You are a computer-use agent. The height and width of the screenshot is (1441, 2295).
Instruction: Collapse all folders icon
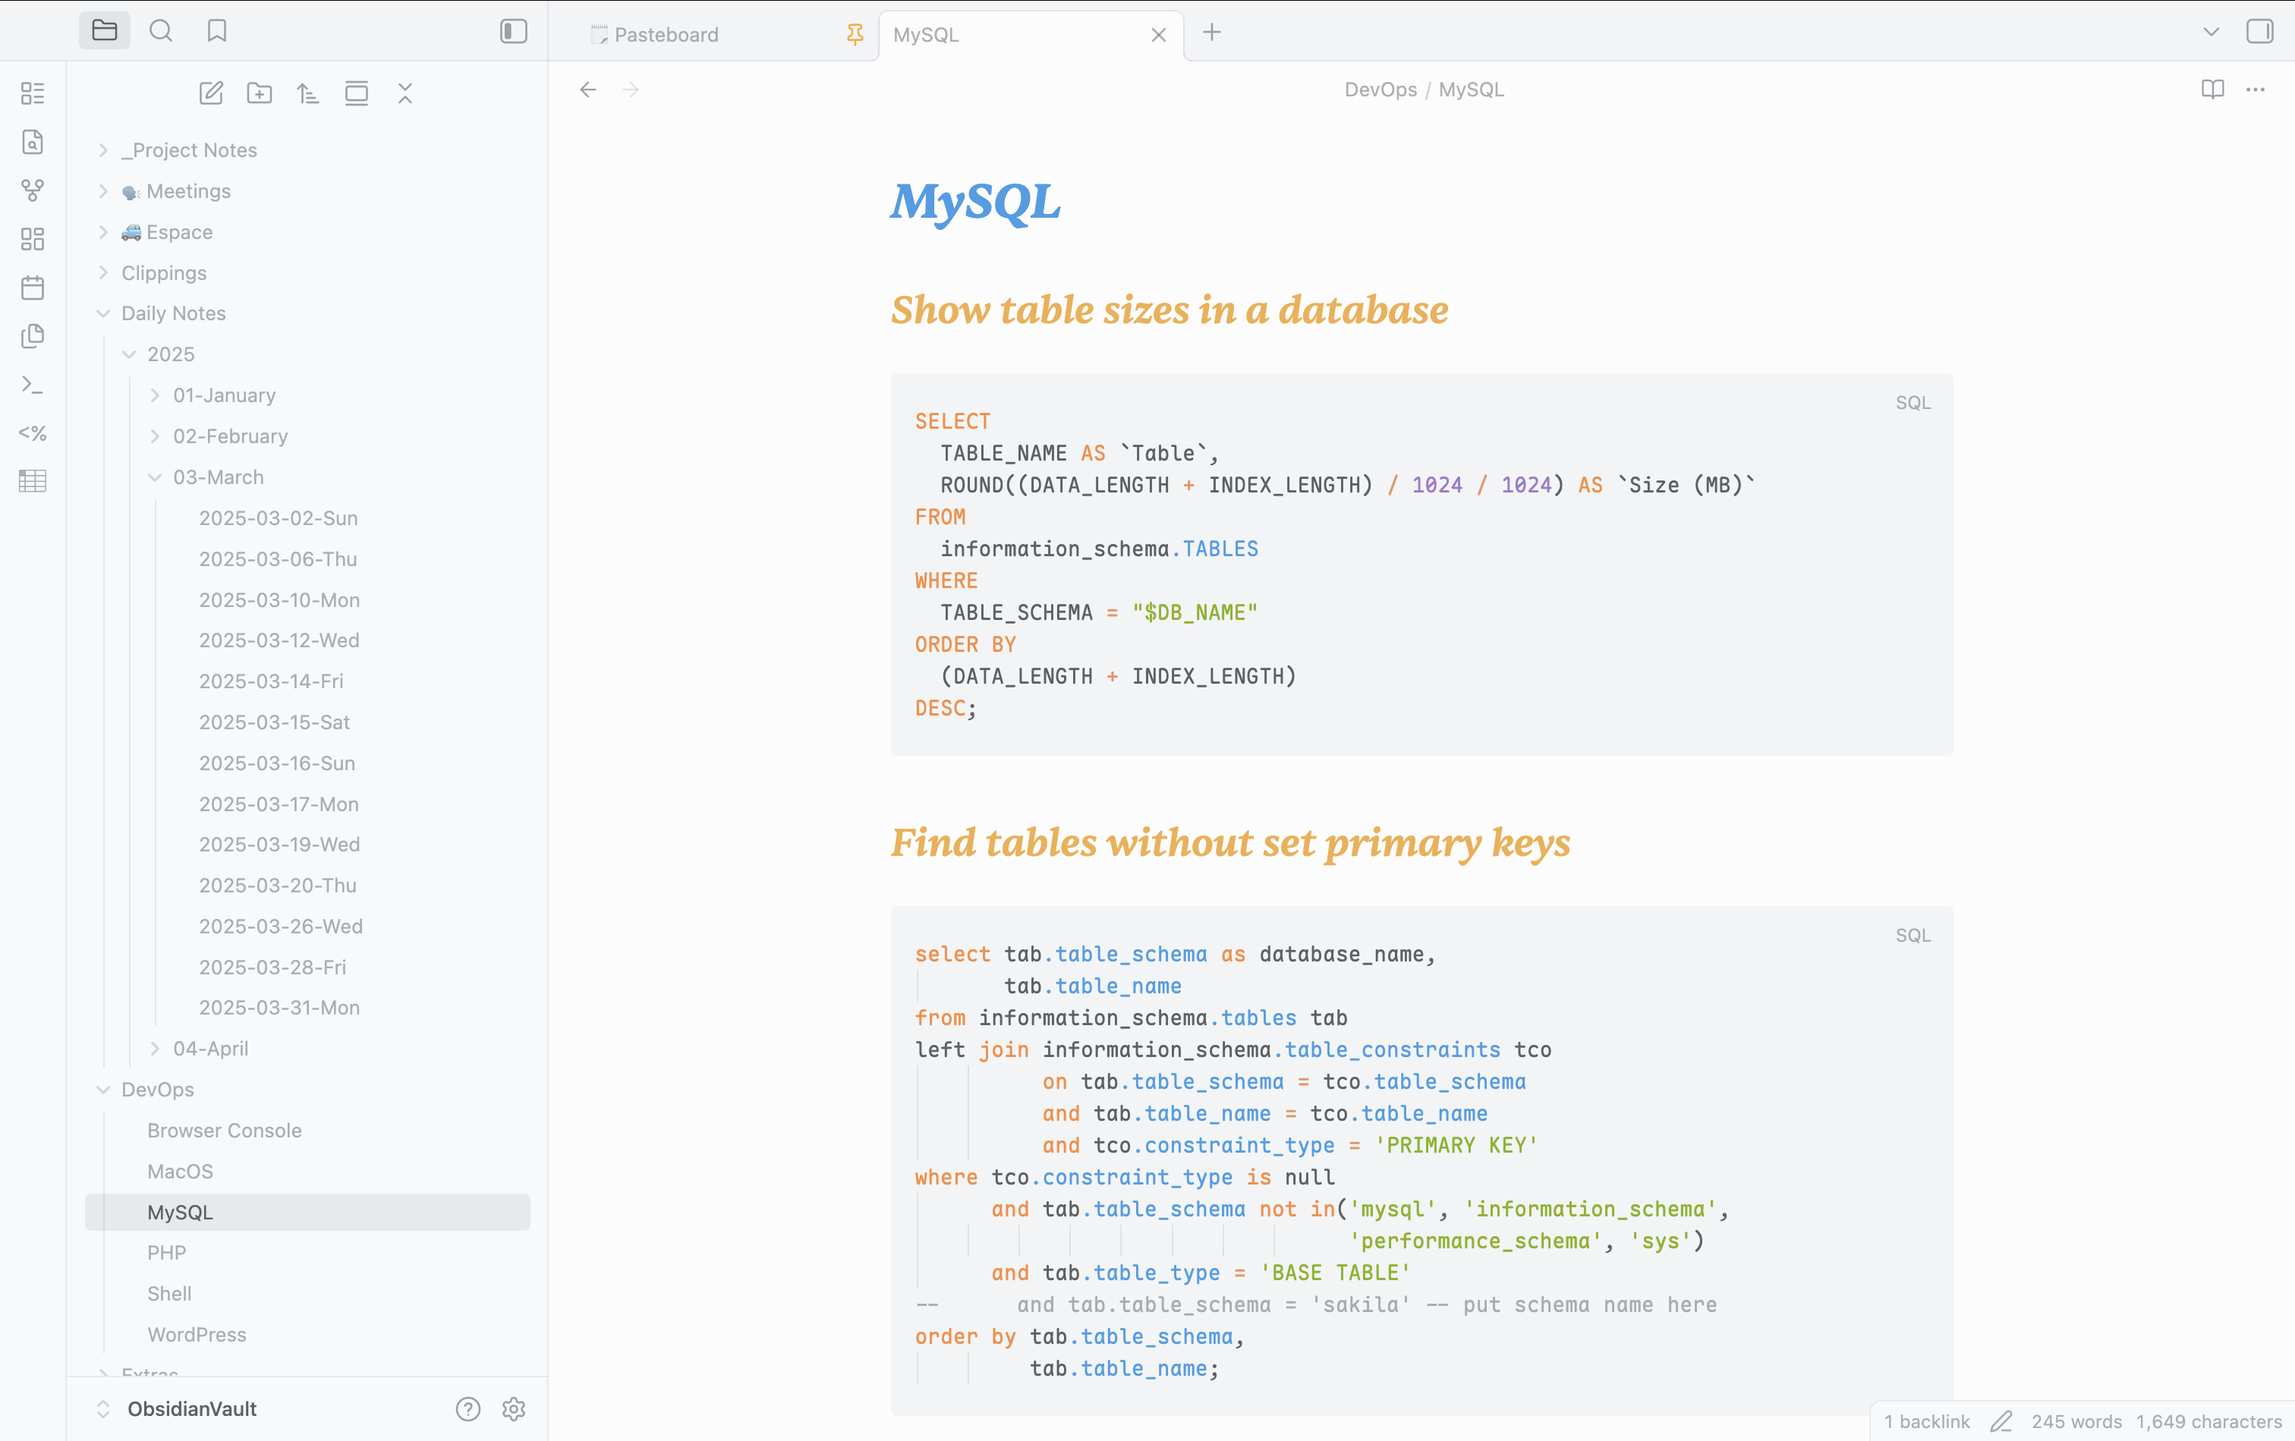(x=405, y=93)
